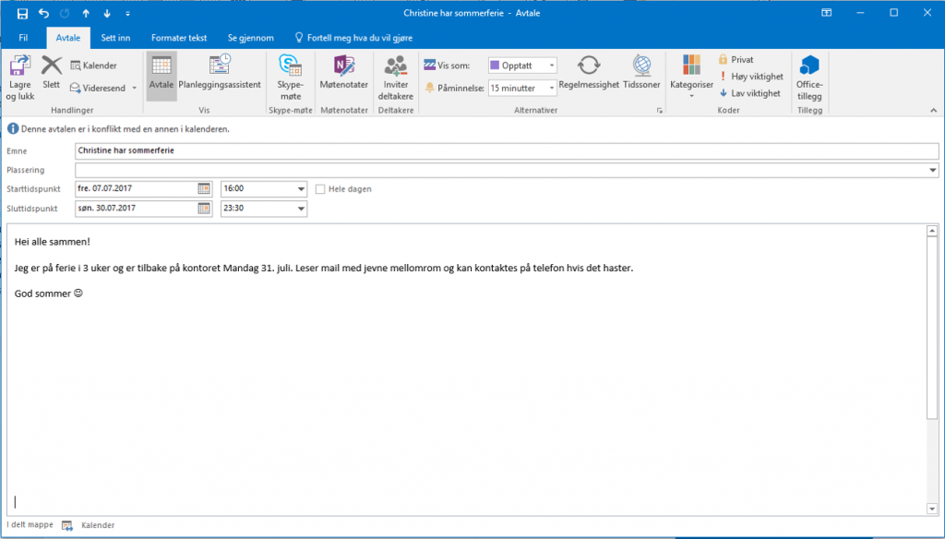Click the Lagre og lukk icon
This screenshot has width=945, height=539.
19,66
